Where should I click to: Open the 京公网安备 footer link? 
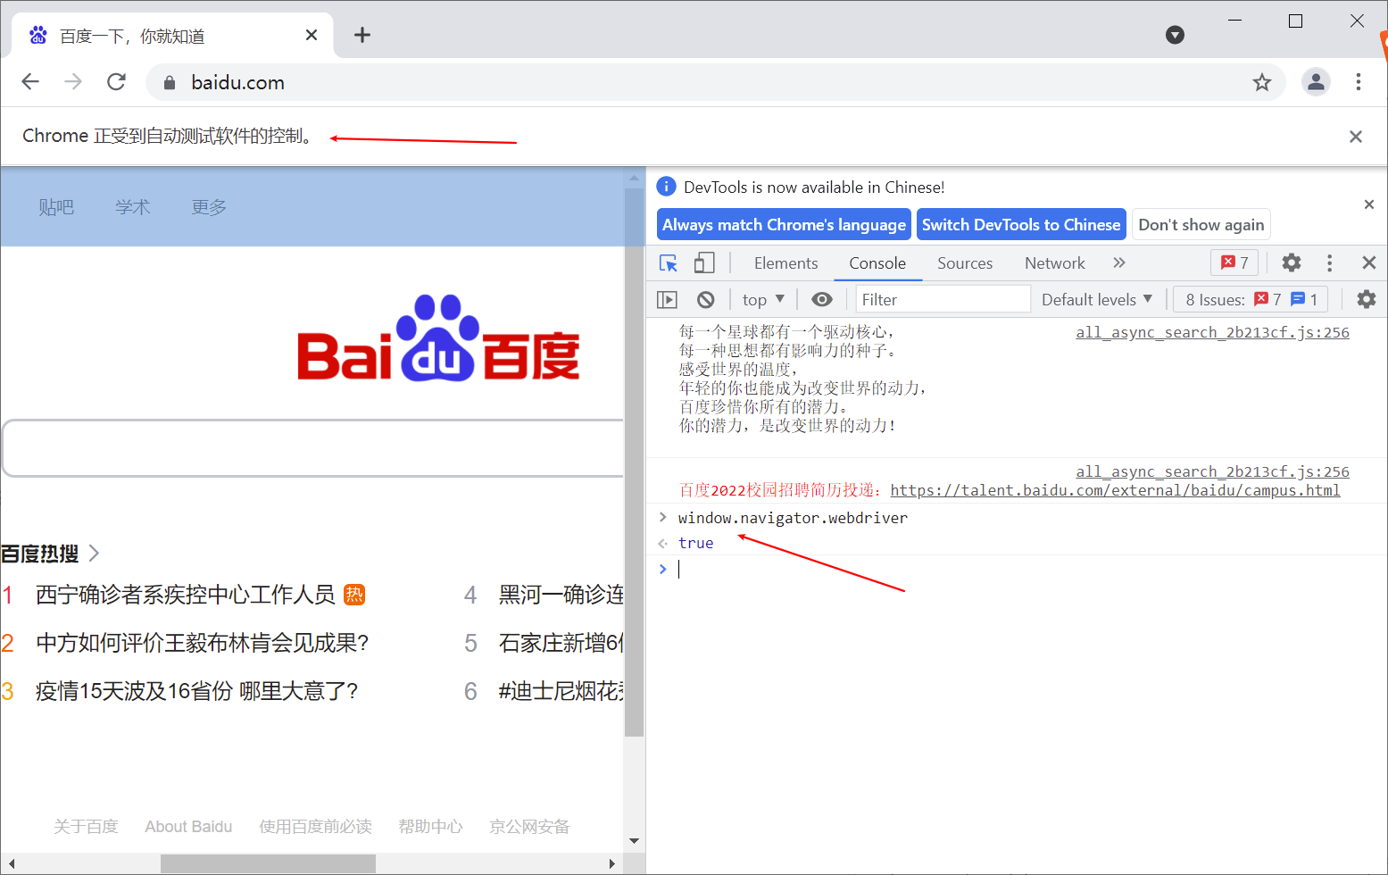529,827
